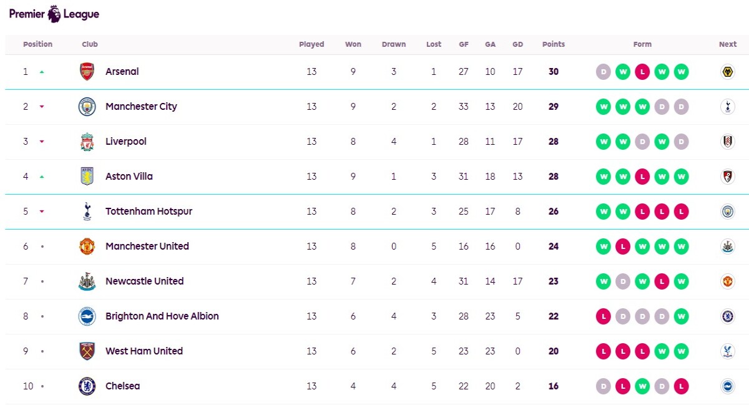Click the Arsenal club crest

(87, 72)
